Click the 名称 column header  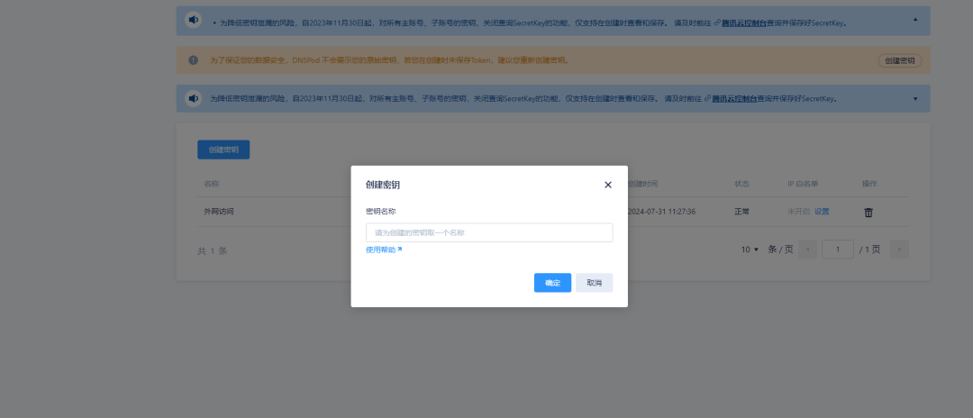(x=211, y=184)
